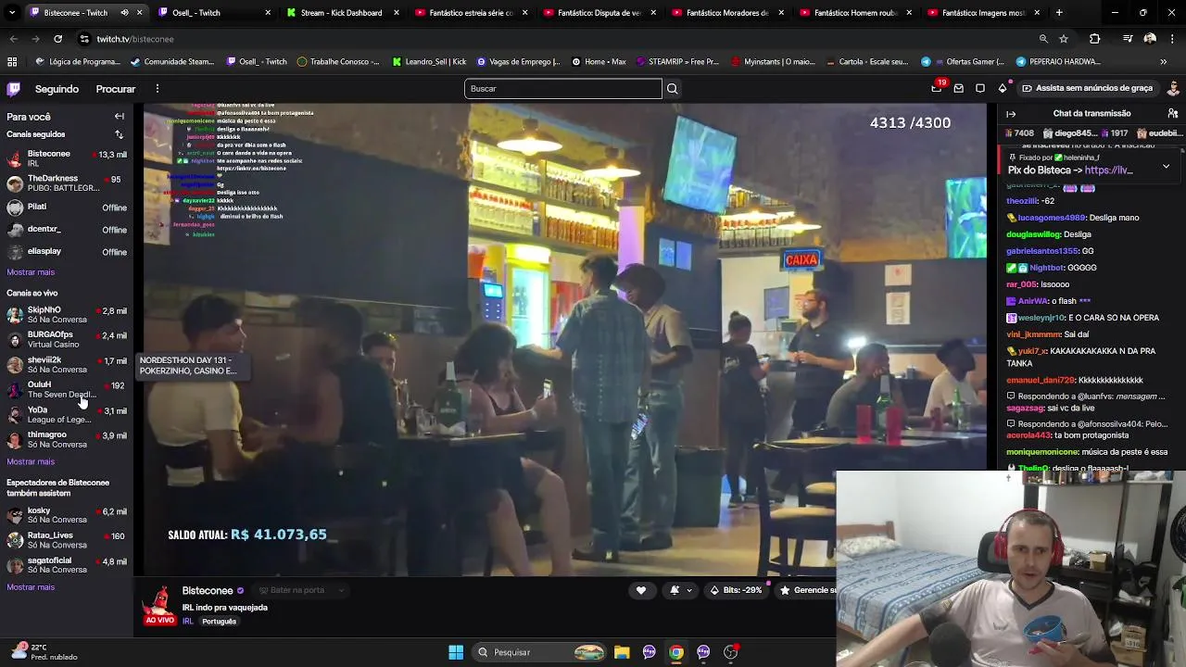
Task: Open BURGAOfps Virtual Casino channel
Action: tap(65, 340)
